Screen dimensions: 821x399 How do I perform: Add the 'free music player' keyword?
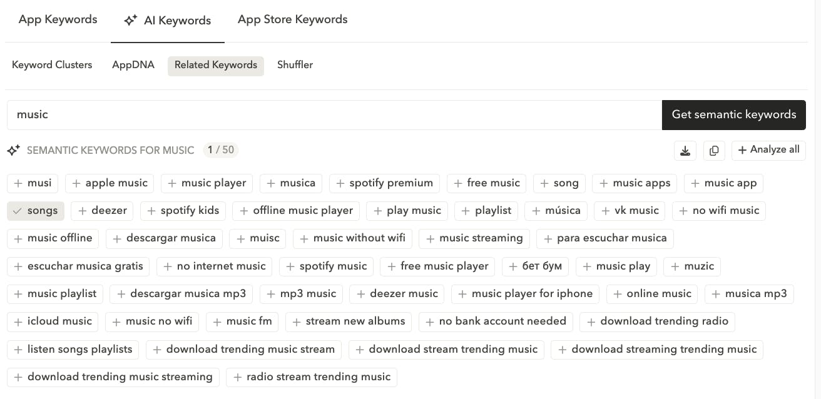click(x=437, y=266)
